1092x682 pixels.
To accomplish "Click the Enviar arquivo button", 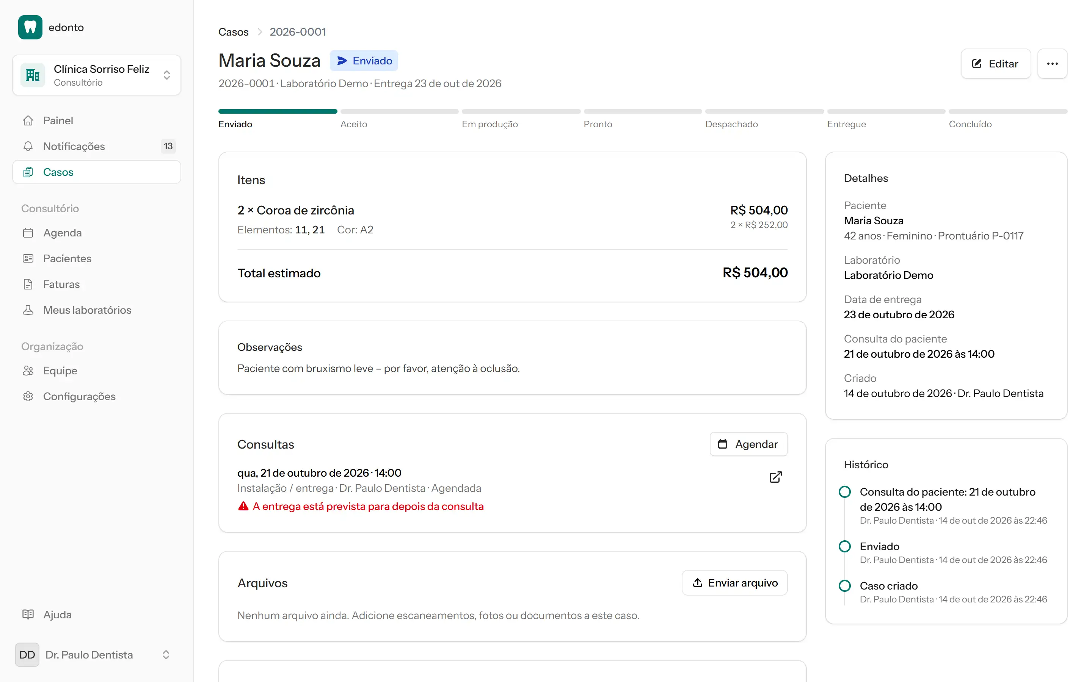I will [734, 583].
